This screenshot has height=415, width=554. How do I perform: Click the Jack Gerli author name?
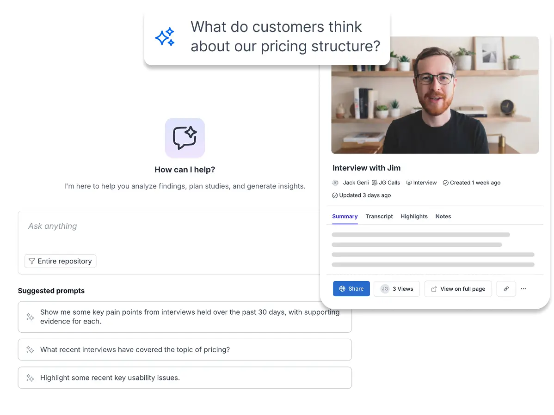(x=356, y=183)
